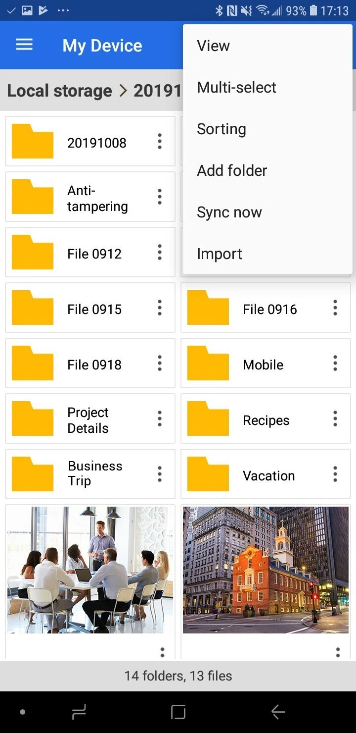This screenshot has width=356, height=733.
Task: Open the Project Details folder icon
Action: [33, 419]
